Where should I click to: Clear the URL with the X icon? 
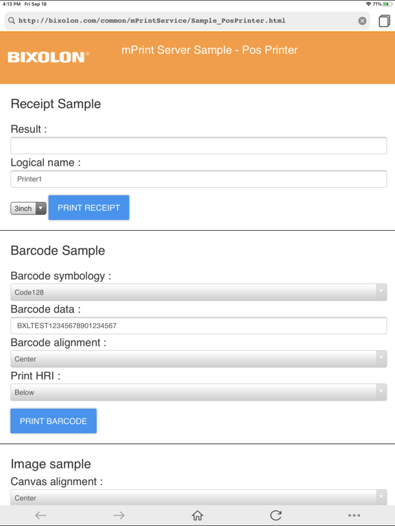point(362,21)
